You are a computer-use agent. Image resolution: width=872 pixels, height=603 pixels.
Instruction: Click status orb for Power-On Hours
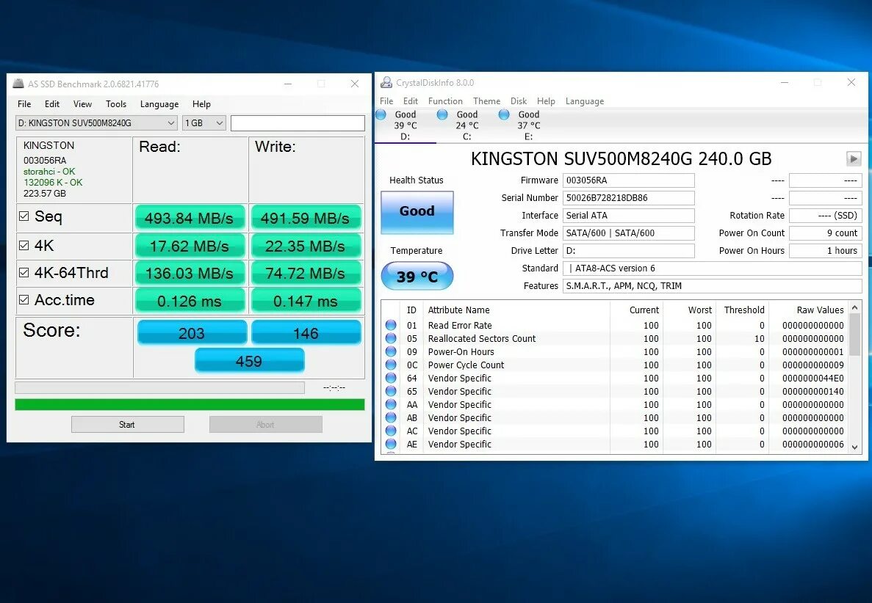click(x=391, y=351)
